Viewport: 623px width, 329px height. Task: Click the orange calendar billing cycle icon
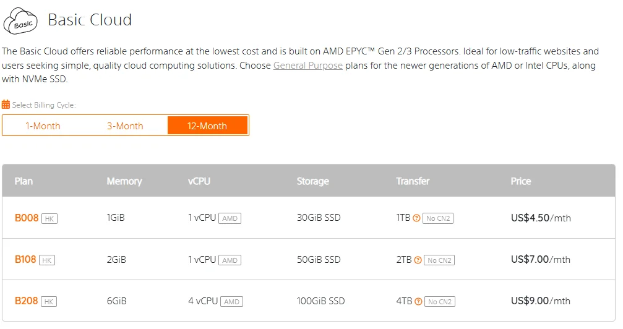coord(6,105)
